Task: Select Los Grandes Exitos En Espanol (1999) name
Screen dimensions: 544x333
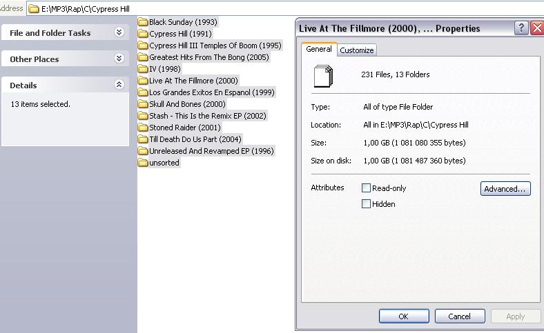Action: click(x=212, y=92)
